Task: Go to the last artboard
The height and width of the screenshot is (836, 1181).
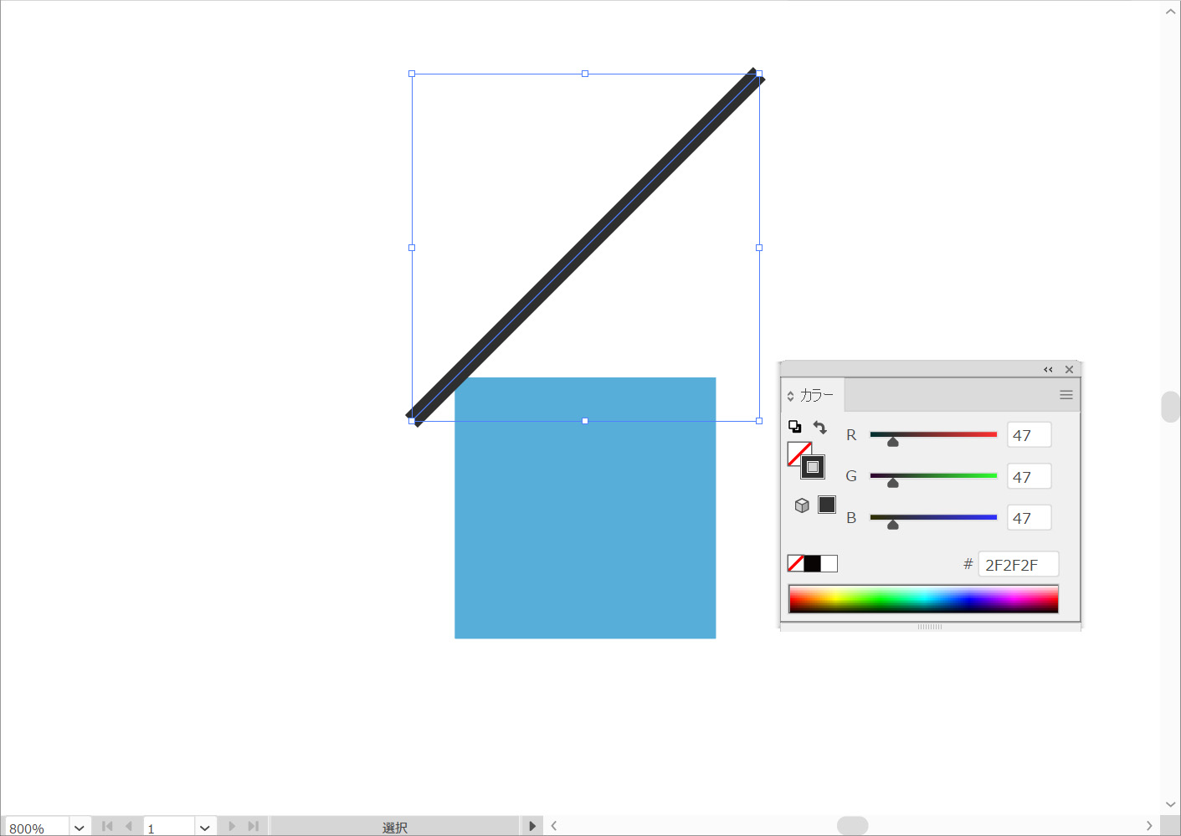Action: [253, 826]
